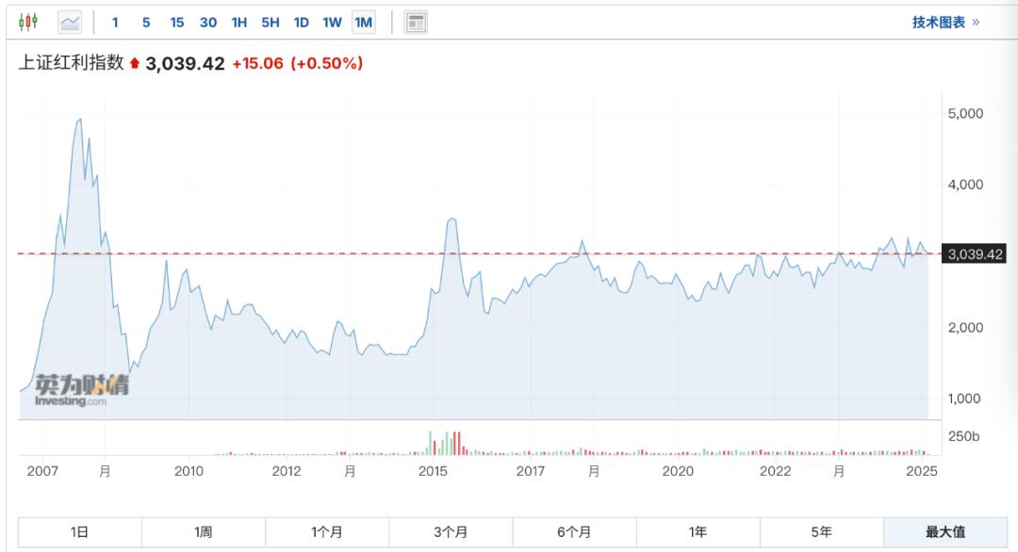Select the area line chart icon
1018x552 pixels.
tap(71, 22)
